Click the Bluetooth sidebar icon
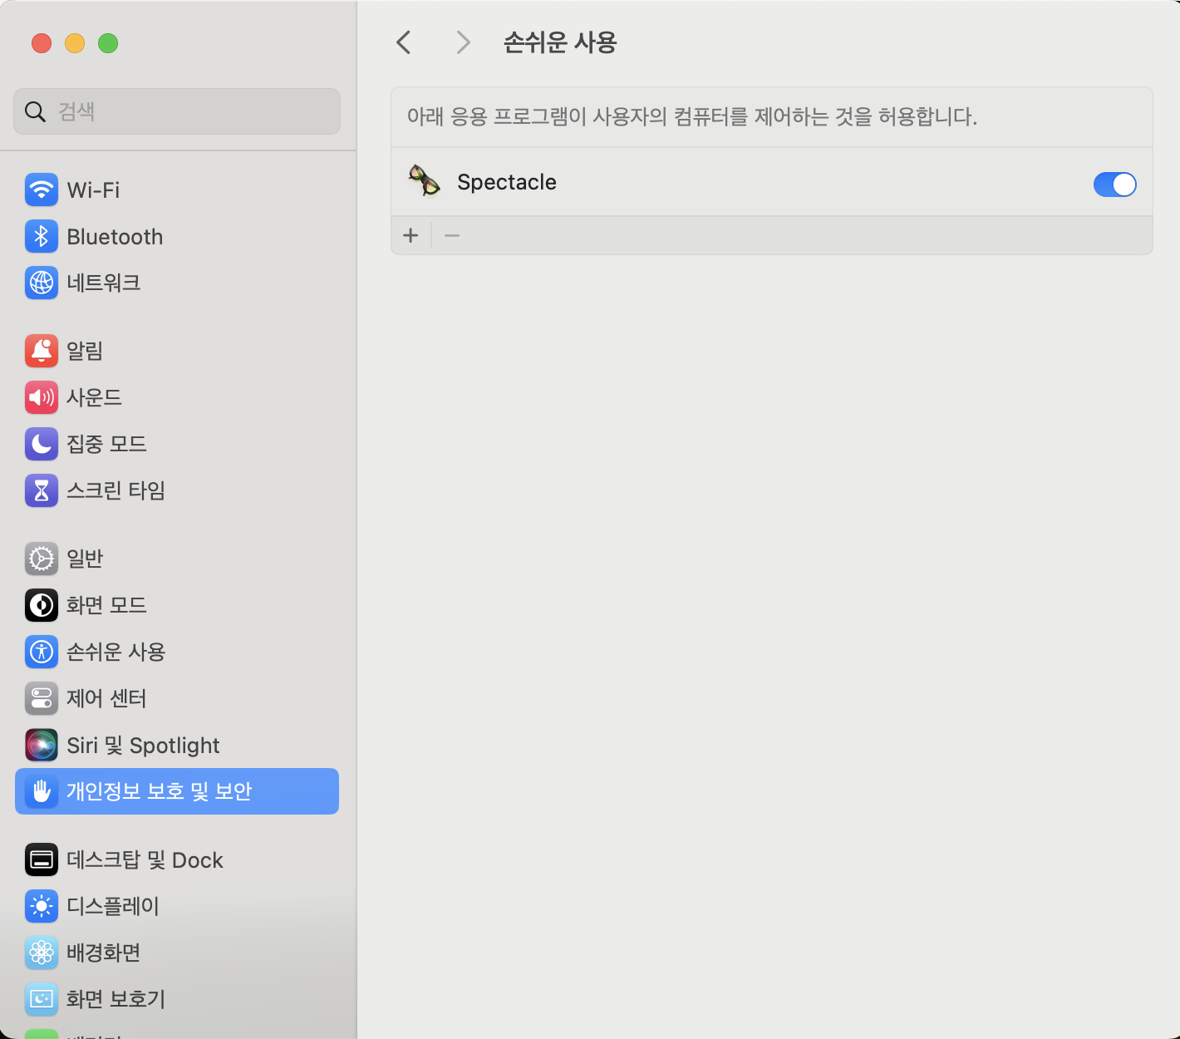This screenshot has width=1180, height=1039. point(42,236)
